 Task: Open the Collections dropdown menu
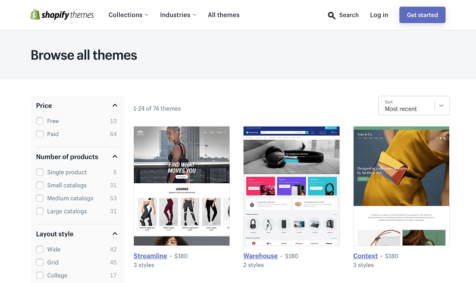(x=129, y=15)
